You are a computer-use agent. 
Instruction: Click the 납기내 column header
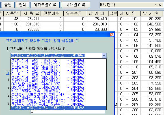tap(97, 14)
